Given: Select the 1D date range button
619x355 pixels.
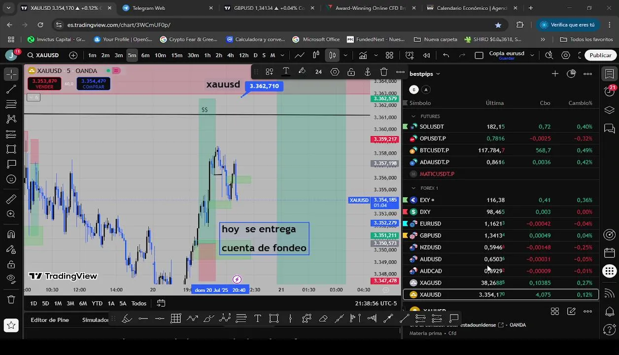Looking at the screenshot, I should coord(33,303).
